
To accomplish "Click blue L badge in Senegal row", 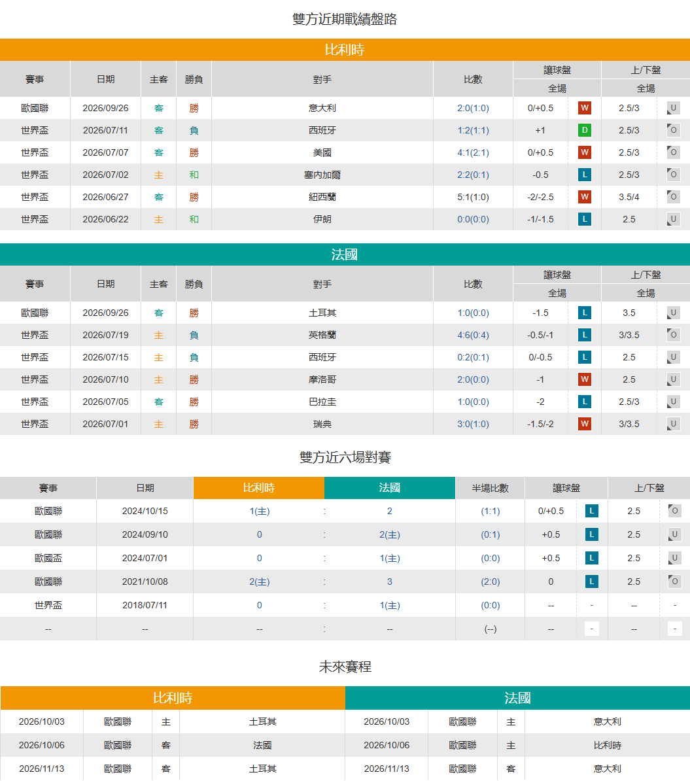I will [x=585, y=175].
